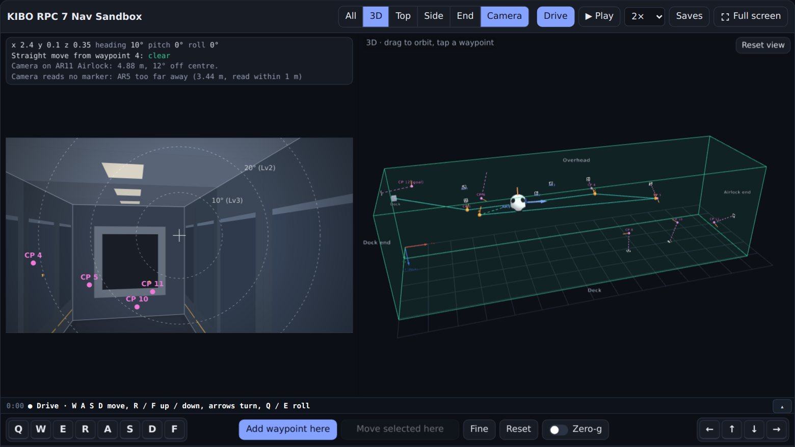Tap the CP 8 waypoint in 3D view
This screenshot has height=447, width=795.
point(629,233)
